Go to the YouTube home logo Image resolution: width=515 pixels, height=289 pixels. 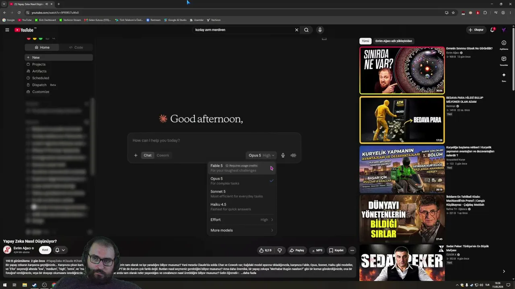tap(25, 30)
